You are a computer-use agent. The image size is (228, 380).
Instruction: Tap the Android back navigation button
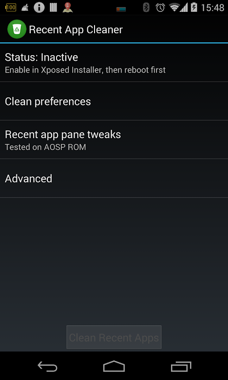[47, 366]
